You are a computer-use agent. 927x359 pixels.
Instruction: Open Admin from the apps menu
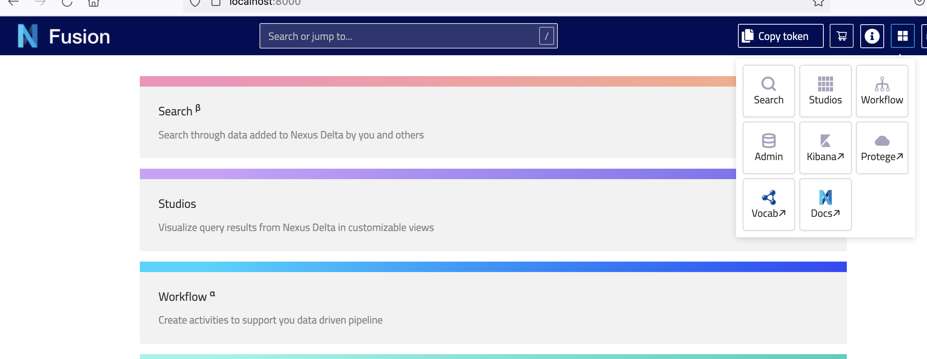(x=769, y=148)
